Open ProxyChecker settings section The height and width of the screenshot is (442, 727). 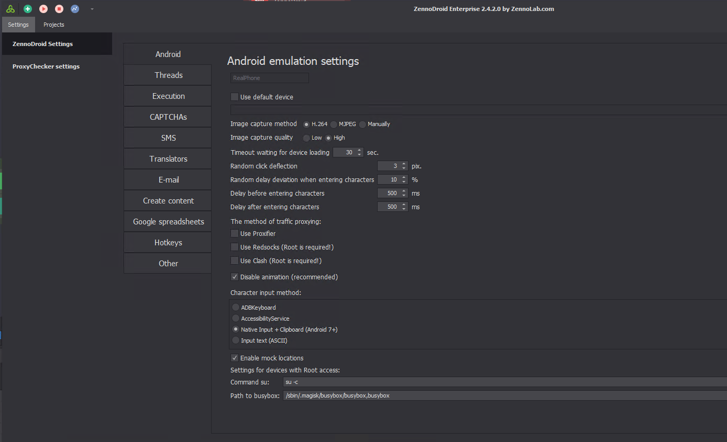click(46, 66)
